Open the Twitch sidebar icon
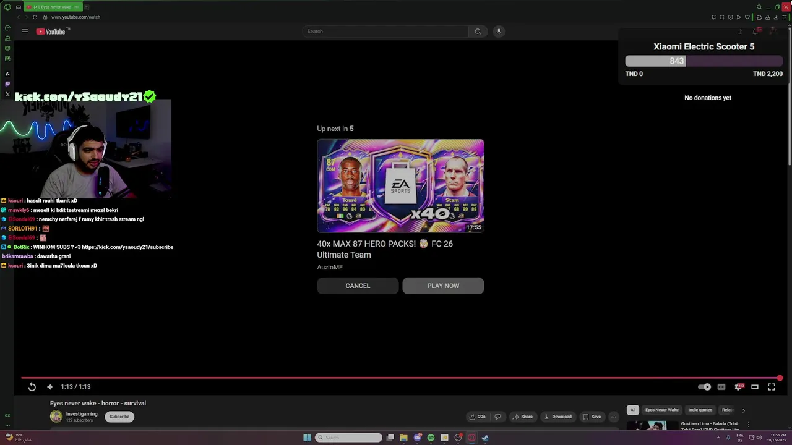 7,84
